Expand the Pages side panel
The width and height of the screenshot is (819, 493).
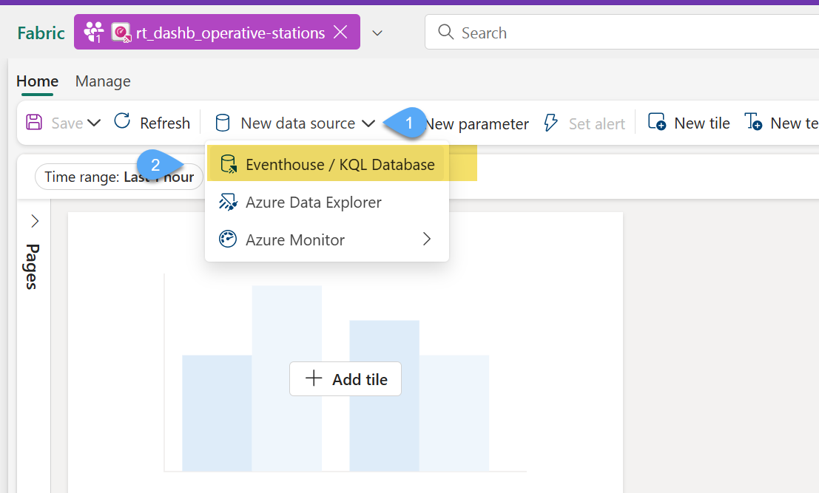[35, 221]
